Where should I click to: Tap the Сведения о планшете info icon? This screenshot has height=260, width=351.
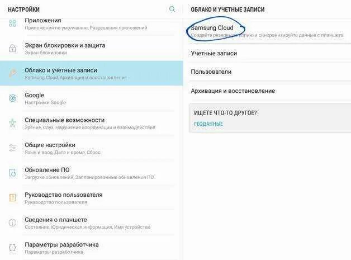tap(12, 223)
